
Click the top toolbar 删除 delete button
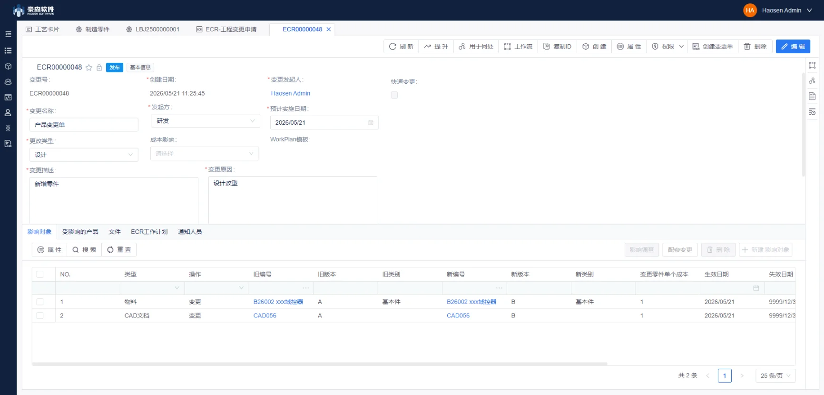pyautogui.click(x=755, y=46)
